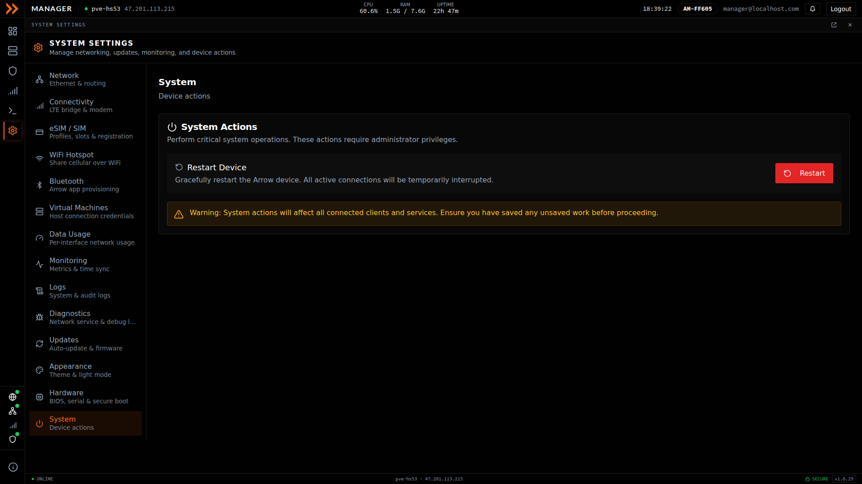Click the network topology status icon in left rail
This screenshot has width=862, height=484.
pyautogui.click(x=13, y=411)
